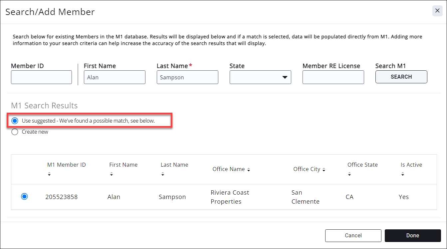Screen dimensions: 447x249
Task: Click the Last Name field containing Sampson
Action: 187,77
